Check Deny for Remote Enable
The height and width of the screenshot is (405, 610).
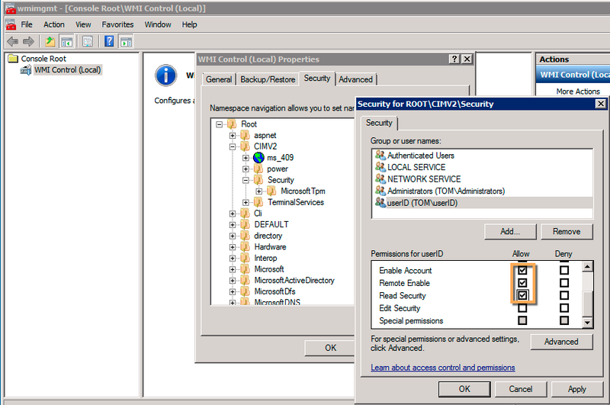point(564,283)
